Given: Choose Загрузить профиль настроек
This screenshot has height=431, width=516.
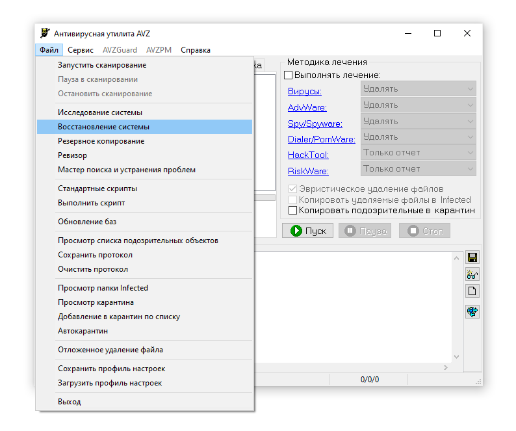Looking at the screenshot, I should (x=144, y=383).
